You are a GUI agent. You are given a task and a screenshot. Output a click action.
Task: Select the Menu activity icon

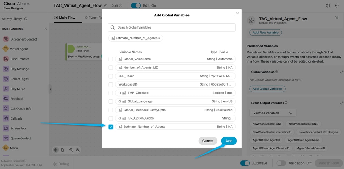coord(6,148)
